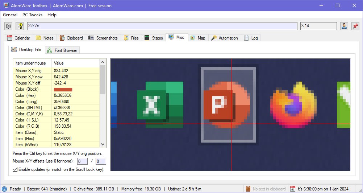Select the Color (#HTML) value #C65336
This screenshot has height=193, width=363.
(x=62, y=108)
